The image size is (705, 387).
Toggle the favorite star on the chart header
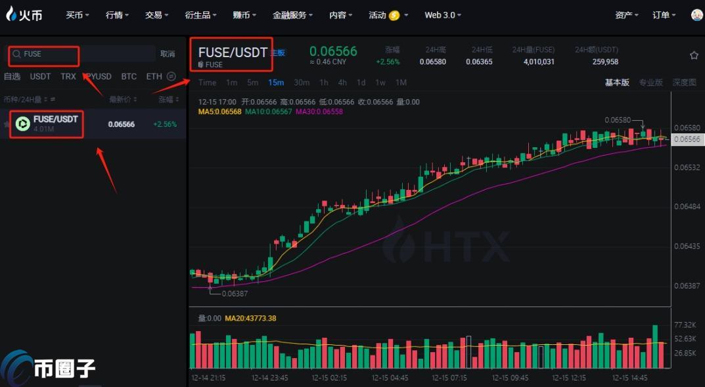coord(693,55)
